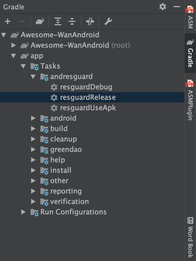Viewport: 196px width, 261px height.
Task: Expand the android tasks folder
Action: (x=33, y=118)
